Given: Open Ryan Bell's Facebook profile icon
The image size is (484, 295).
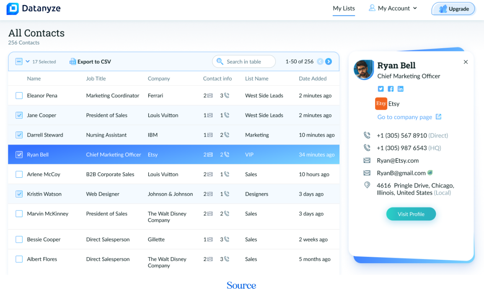Looking at the screenshot, I should pos(391,89).
